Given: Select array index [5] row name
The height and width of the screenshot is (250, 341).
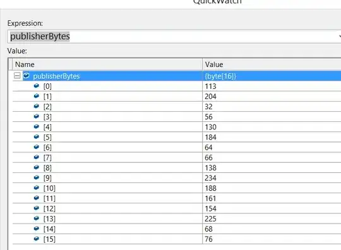Looking at the screenshot, I should (x=47, y=137).
